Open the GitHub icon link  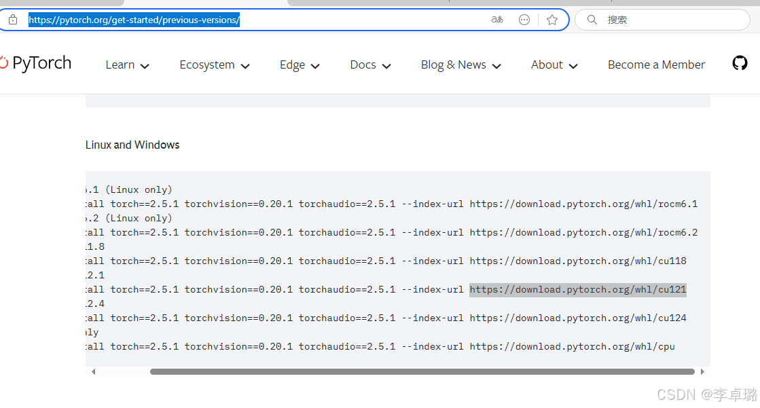[740, 64]
